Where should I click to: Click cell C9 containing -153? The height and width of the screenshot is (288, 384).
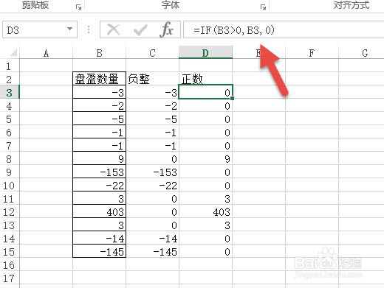[152, 172]
